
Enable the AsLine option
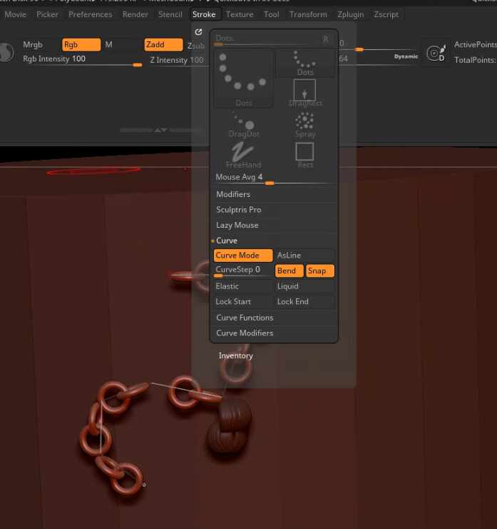coord(304,256)
